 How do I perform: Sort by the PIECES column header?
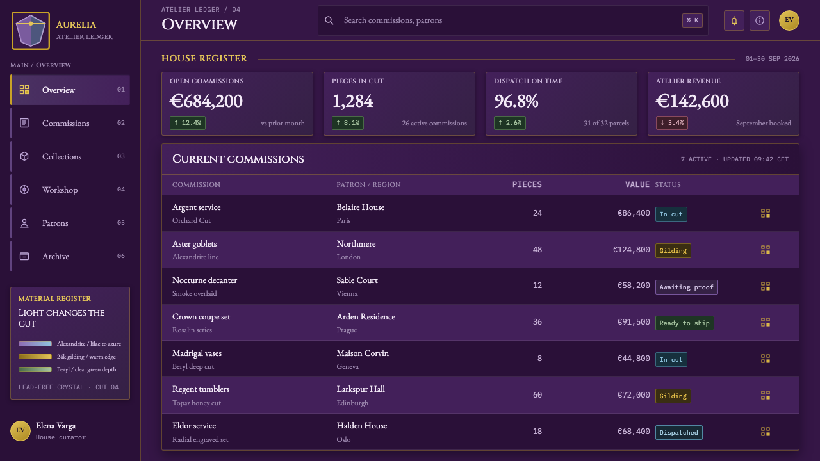coord(527,184)
